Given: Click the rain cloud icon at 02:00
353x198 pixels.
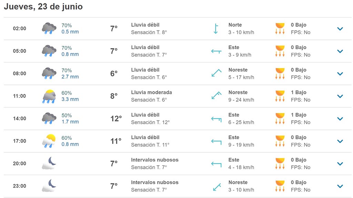Looking at the screenshot, I should pyautogui.click(x=49, y=29).
